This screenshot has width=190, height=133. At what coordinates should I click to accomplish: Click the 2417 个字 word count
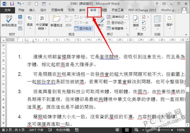pyautogui.click(x=36, y=130)
